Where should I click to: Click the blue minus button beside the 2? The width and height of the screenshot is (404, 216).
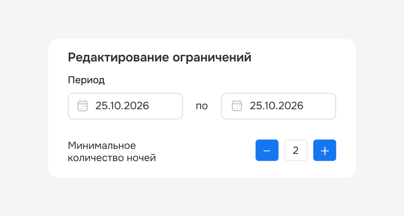point(267,150)
